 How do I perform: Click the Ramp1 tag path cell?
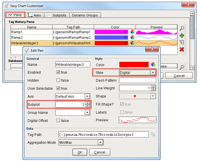[x=73, y=32]
